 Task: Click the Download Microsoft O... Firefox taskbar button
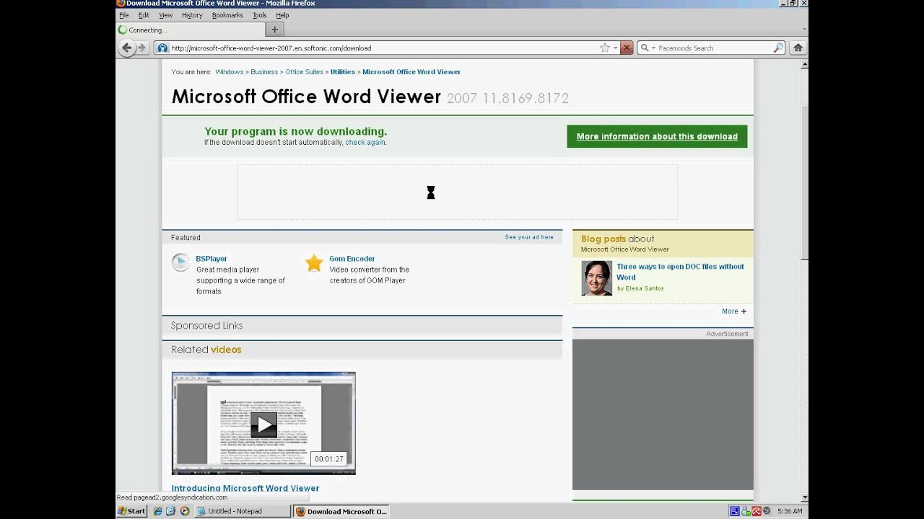(x=341, y=511)
